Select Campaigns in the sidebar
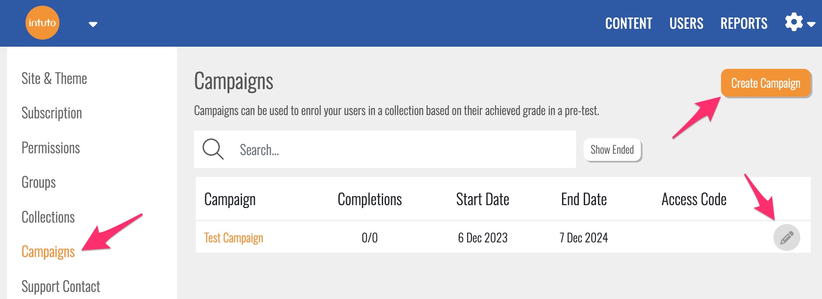The width and height of the screenshot is (822, 299). pos(48,252)
